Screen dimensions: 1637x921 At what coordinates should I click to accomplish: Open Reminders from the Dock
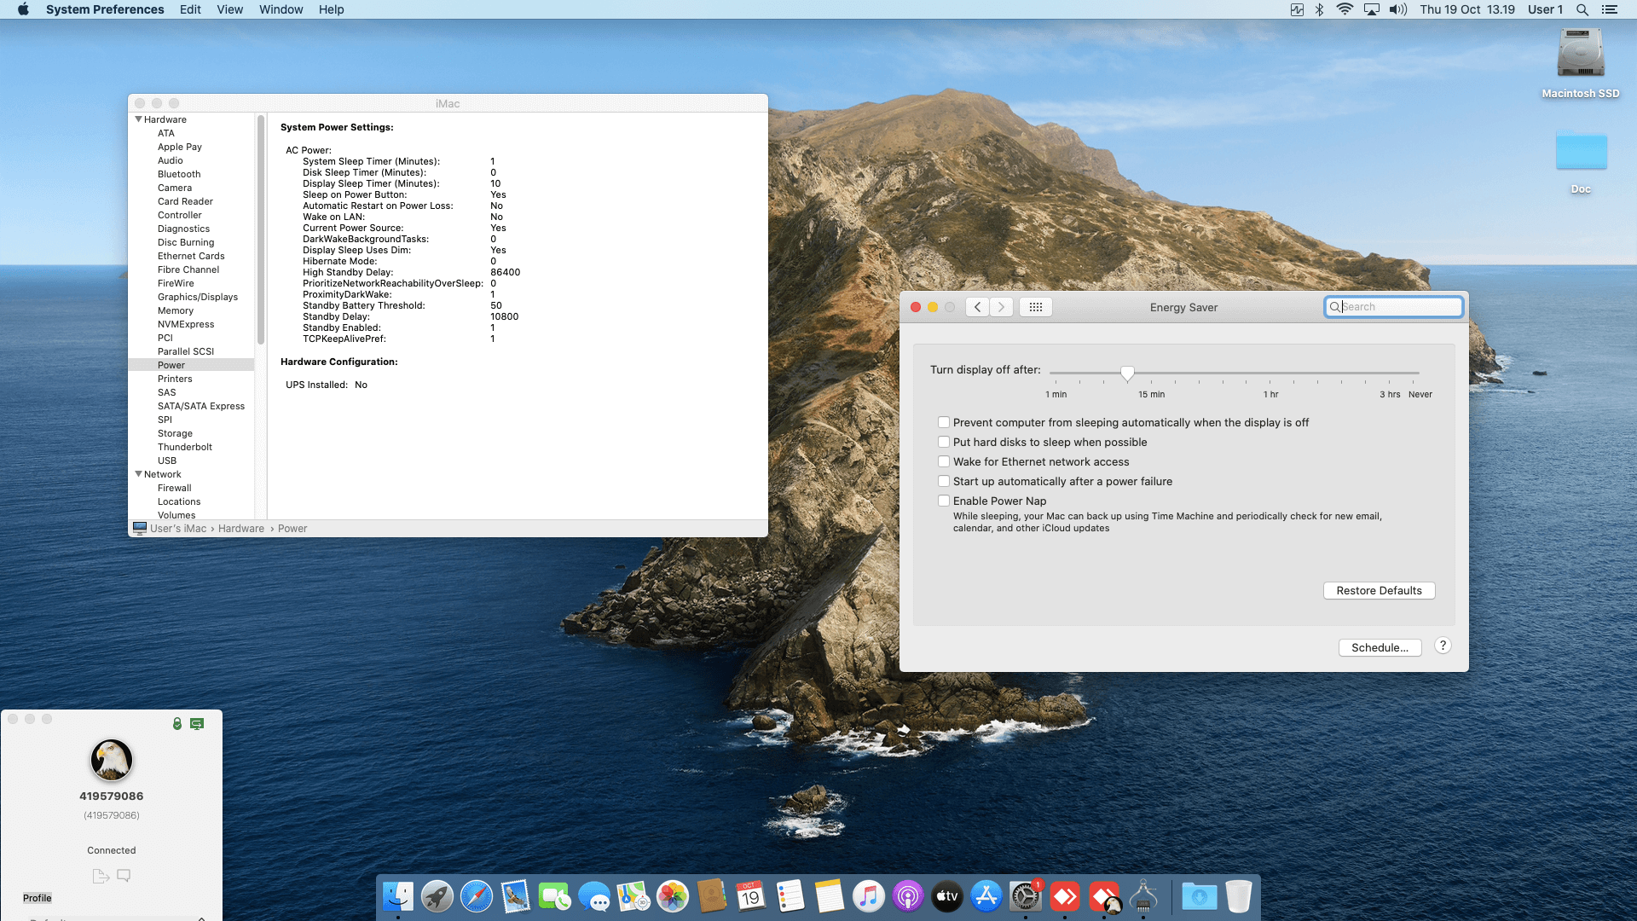(790, 896)
